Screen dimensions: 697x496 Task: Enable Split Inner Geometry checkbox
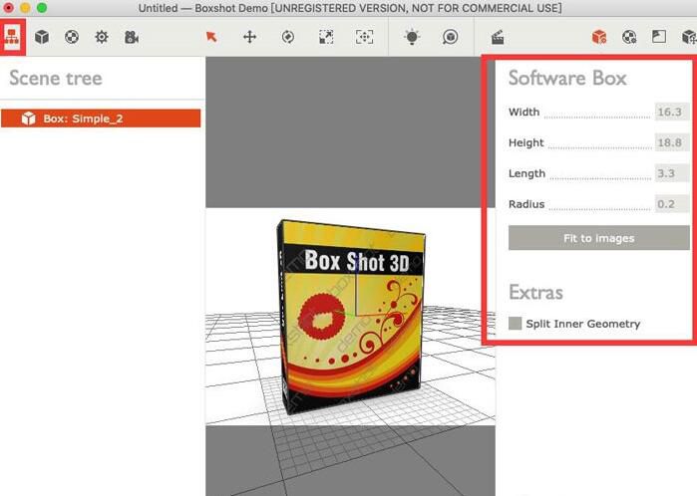point(516,324)
